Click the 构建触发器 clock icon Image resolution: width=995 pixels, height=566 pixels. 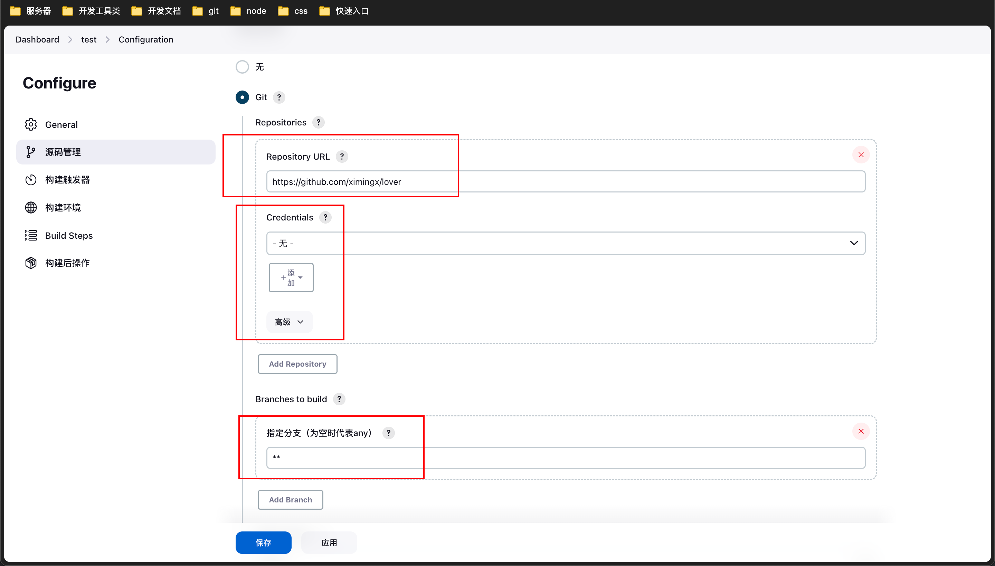[31, 180]
